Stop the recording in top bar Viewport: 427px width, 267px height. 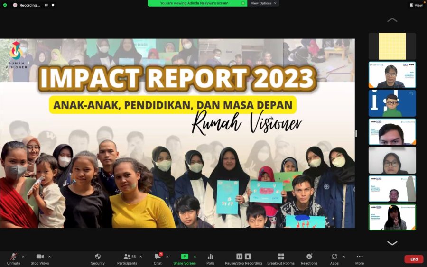tap(53, 5)
